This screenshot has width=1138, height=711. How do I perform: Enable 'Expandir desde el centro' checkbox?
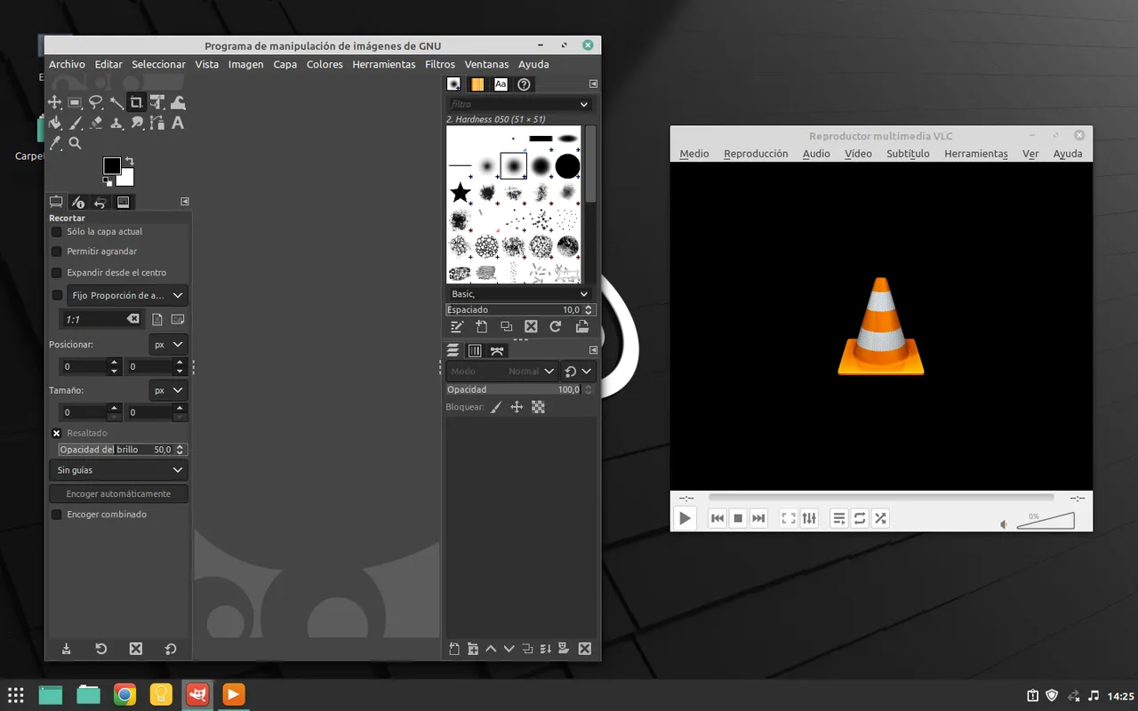[x=57, y=273]
